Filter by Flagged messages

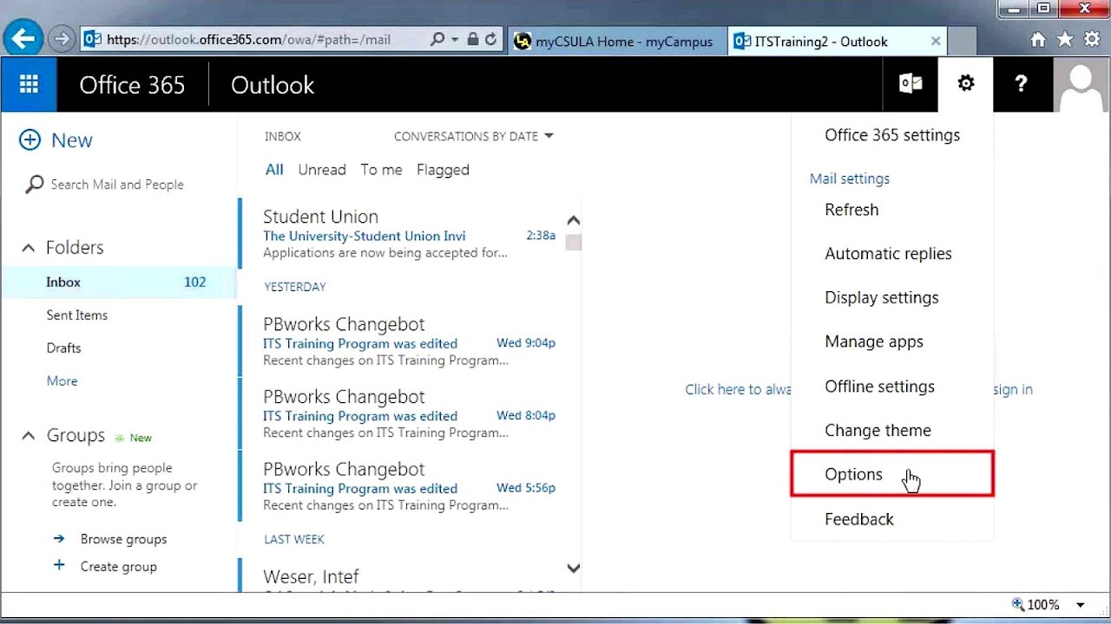click(x=443, y=170)
